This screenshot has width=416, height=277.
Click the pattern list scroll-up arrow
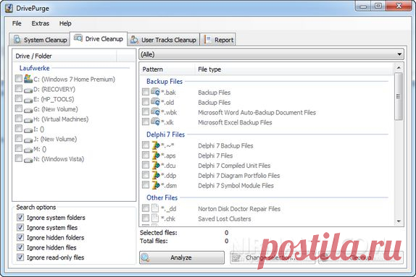399,68
